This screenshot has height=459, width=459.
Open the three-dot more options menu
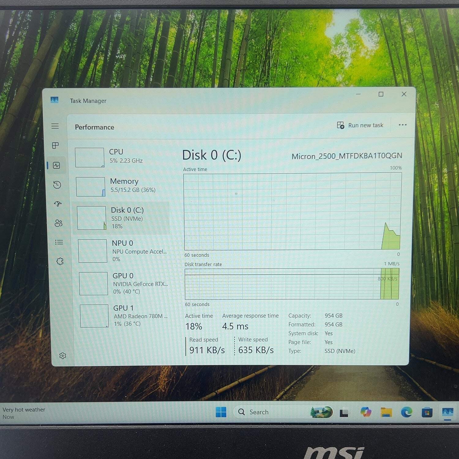click(x=403, y=125)
